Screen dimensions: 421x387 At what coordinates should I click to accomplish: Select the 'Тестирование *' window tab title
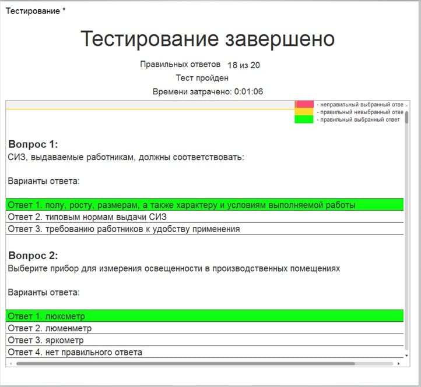point(36,11)
